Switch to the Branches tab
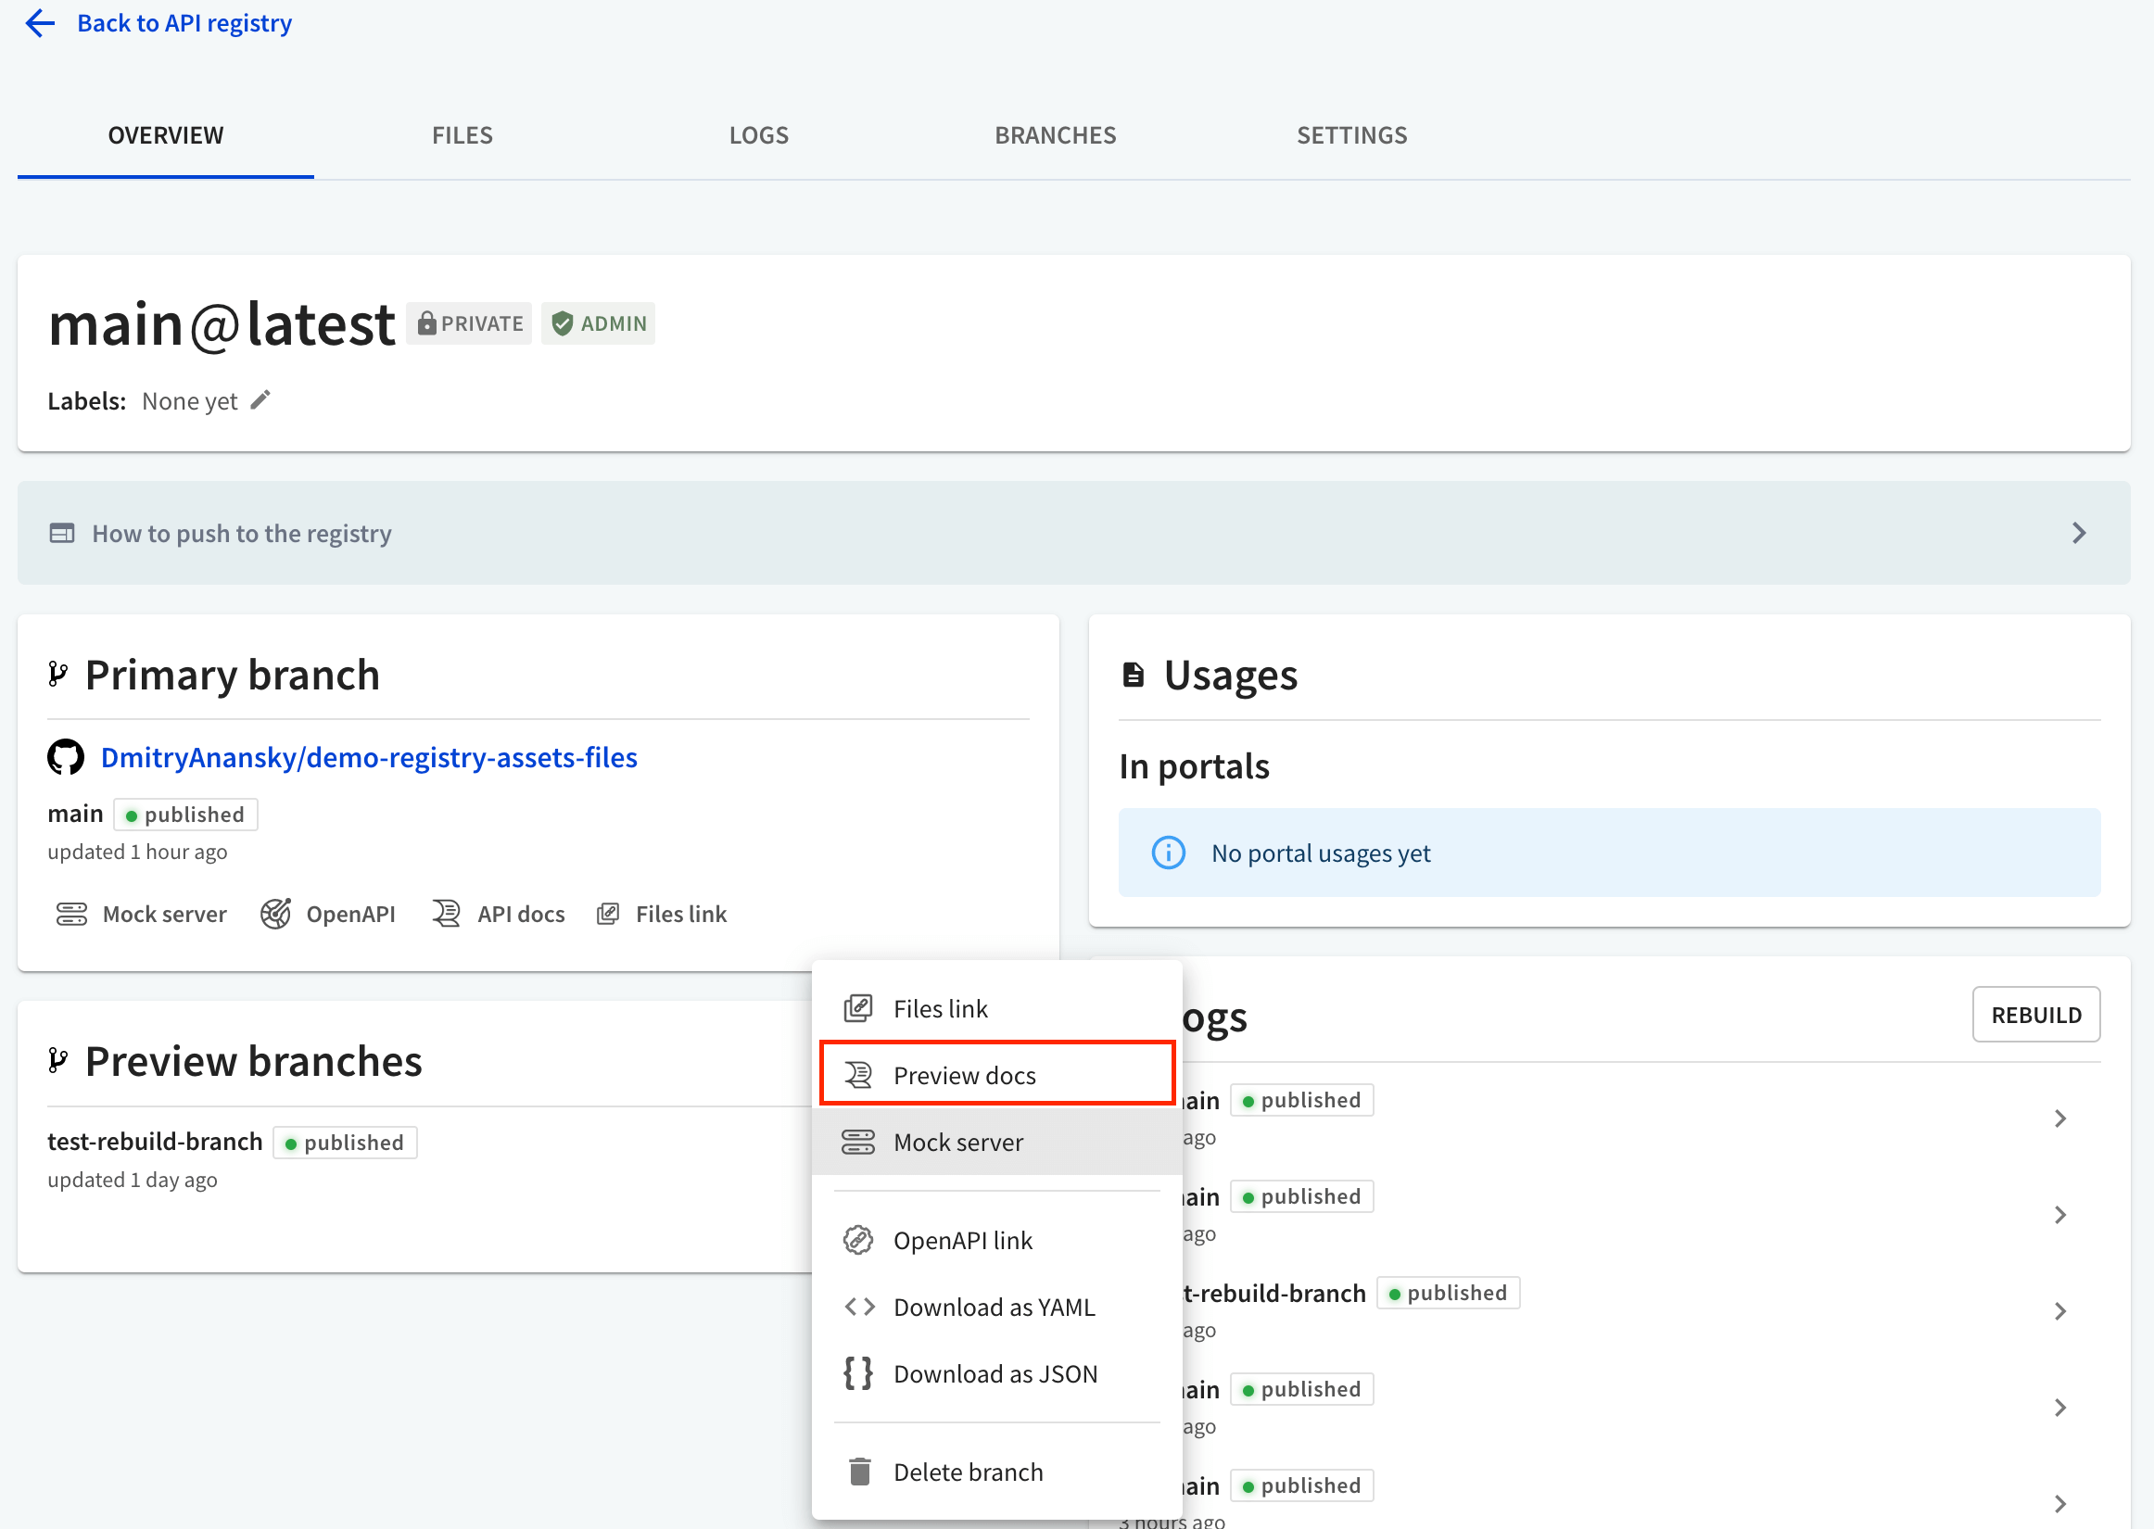2154x1529 pixels. (1056, 135)
